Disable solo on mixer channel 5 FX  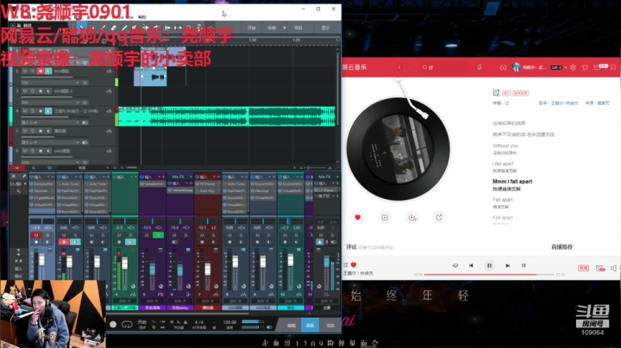pyautogui.click(x=158, y=235)
